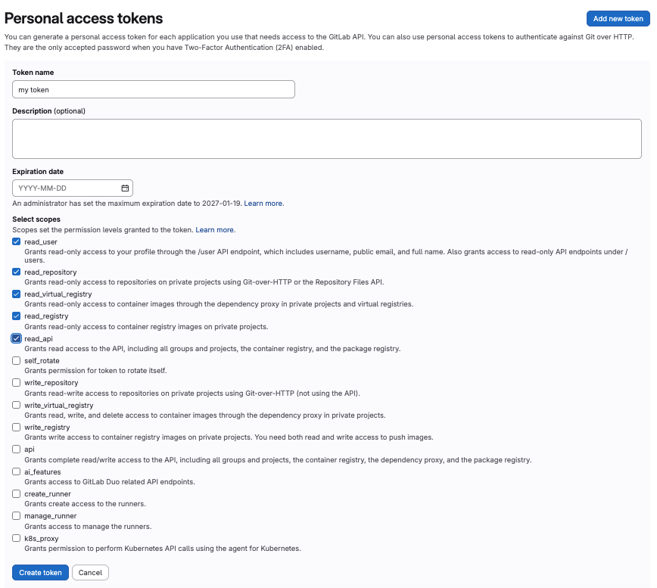Uncheck the read_repository scope checkbox
This screenshot has height=588, width=657.
[x=17, y=272]
